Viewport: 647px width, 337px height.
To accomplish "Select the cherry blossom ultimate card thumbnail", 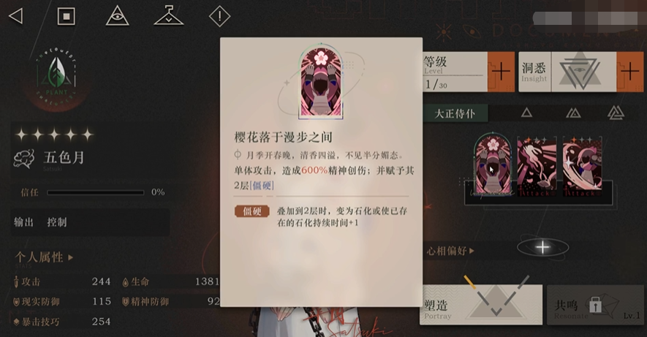I will (x=493, y=164).
